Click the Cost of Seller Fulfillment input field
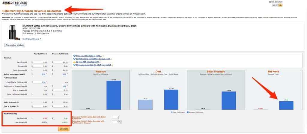Screen dimensions: 307x134 coord(40,82)
